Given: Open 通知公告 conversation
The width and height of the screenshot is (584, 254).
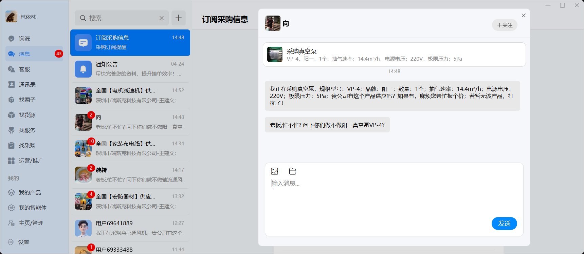Looking at the screenshot, I should click(130, 69).
